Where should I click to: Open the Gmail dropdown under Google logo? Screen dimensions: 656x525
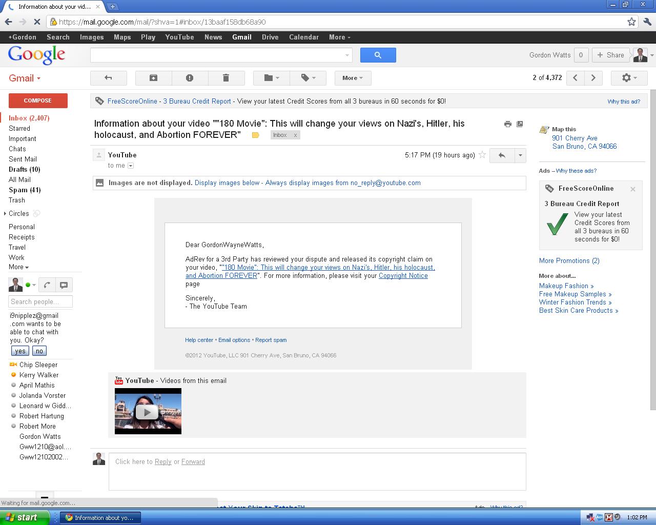[x=25, y=78]
